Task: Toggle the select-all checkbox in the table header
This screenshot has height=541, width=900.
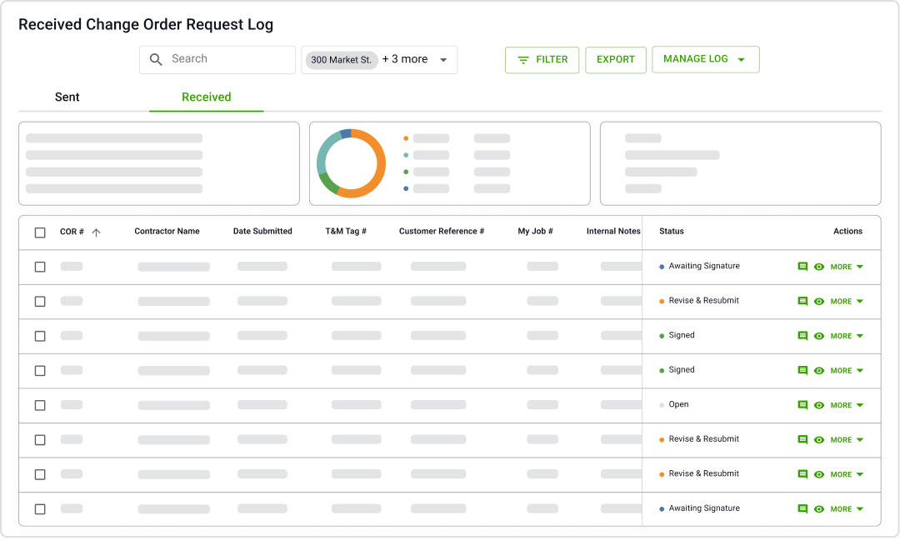Action: pos(40,233)
